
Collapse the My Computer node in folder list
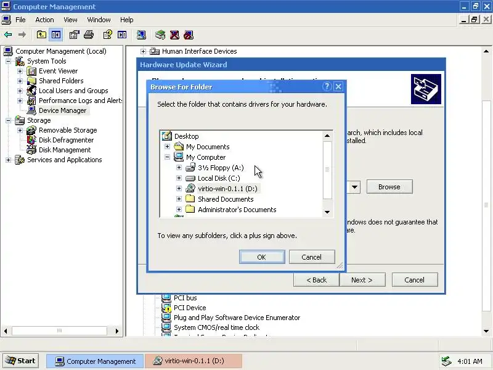[167, 157]
